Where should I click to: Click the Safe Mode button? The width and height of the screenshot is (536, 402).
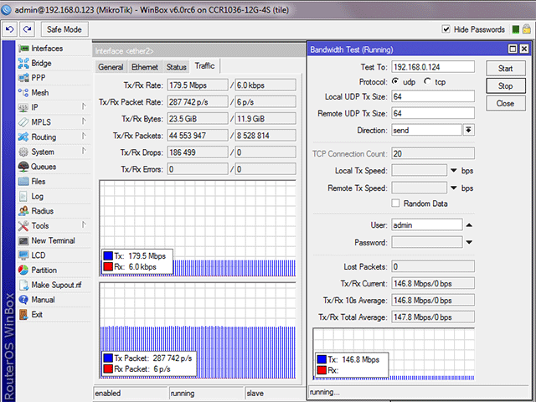64,29
